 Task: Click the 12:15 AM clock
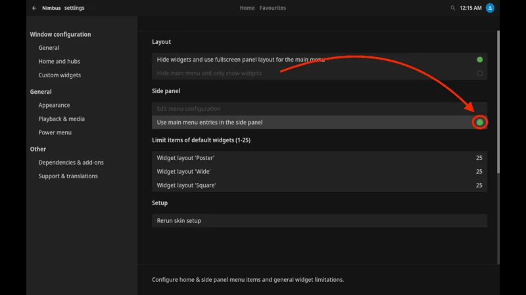coord(471,8)
